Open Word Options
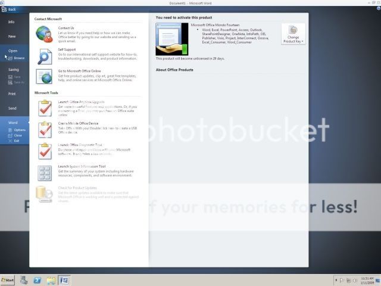The image size is (381, 286). click(17, 130)
